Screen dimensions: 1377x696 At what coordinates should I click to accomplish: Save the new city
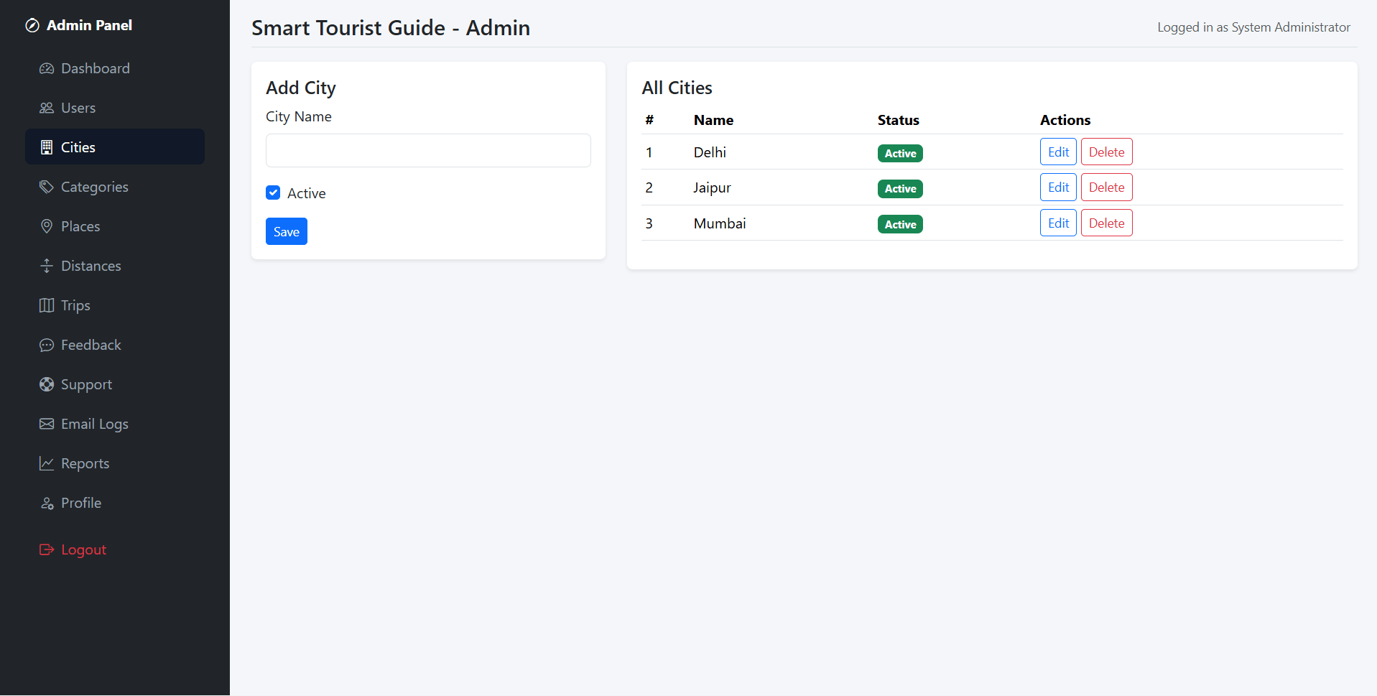click(x=287, y=231)
